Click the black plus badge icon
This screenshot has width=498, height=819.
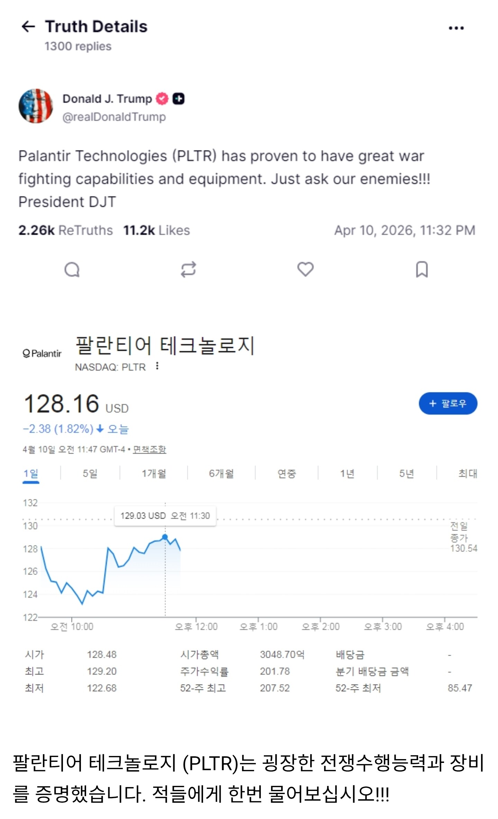[x=178, y=99]
